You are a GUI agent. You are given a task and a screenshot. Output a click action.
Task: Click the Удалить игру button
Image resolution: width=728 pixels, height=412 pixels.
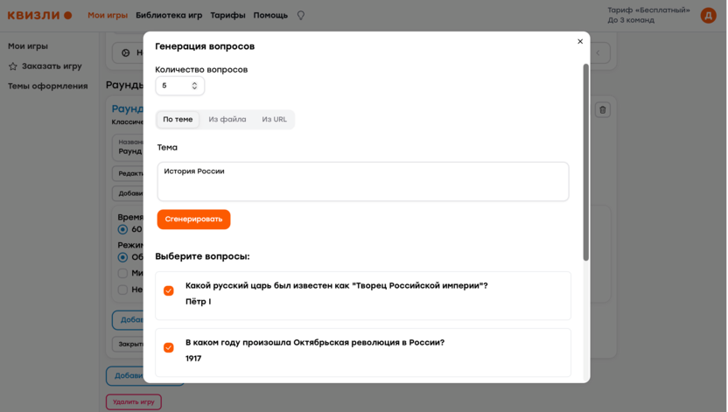(134, 402)
